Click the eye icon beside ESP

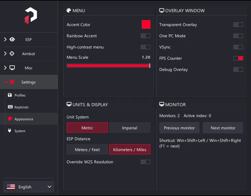(12, 39)
